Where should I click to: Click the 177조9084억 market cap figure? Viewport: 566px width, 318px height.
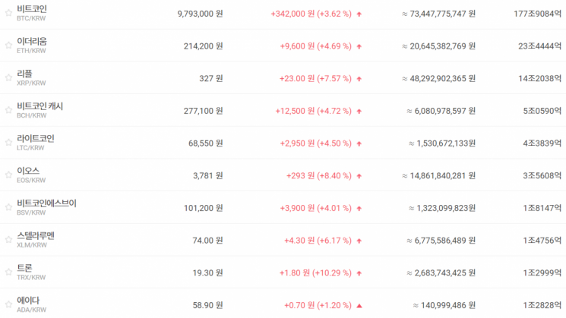(537, 14)
